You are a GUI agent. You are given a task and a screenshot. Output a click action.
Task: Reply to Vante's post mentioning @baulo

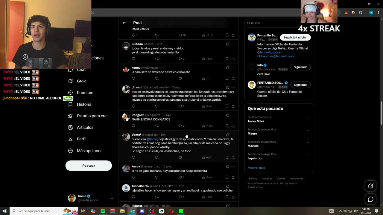[133, 157]
